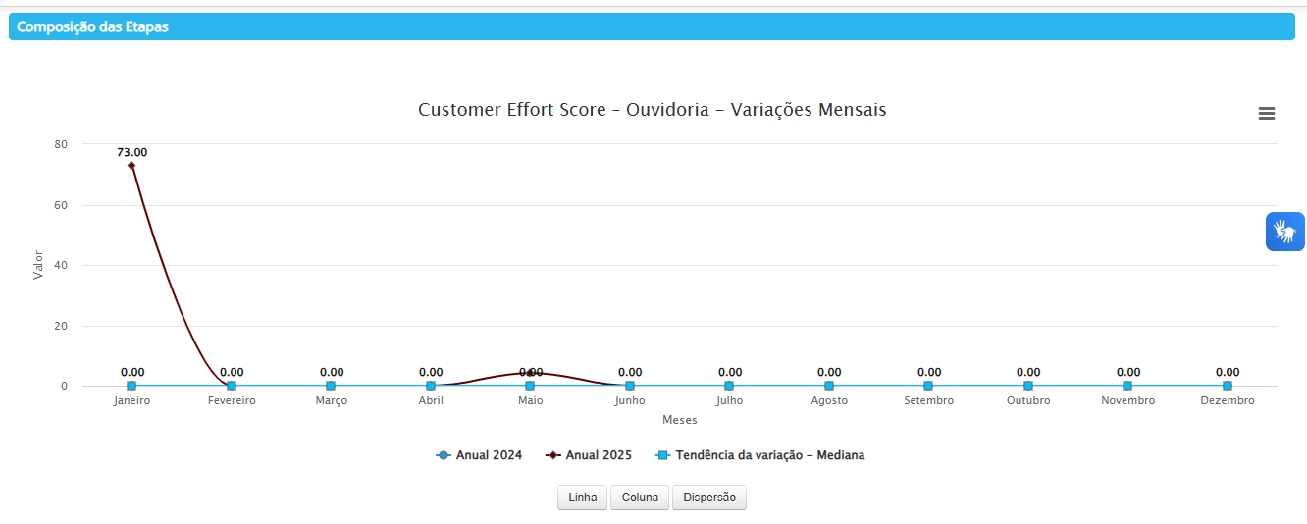
Task: Switch chart to Dispersão view
Action: (708, 498)
